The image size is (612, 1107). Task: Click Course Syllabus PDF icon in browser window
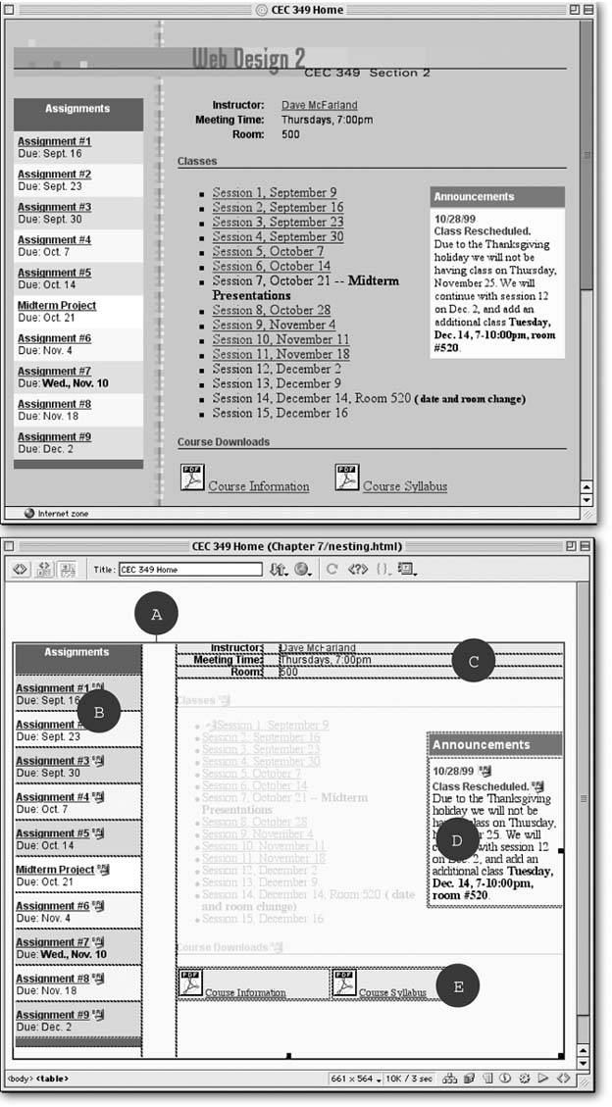point(346,478)
